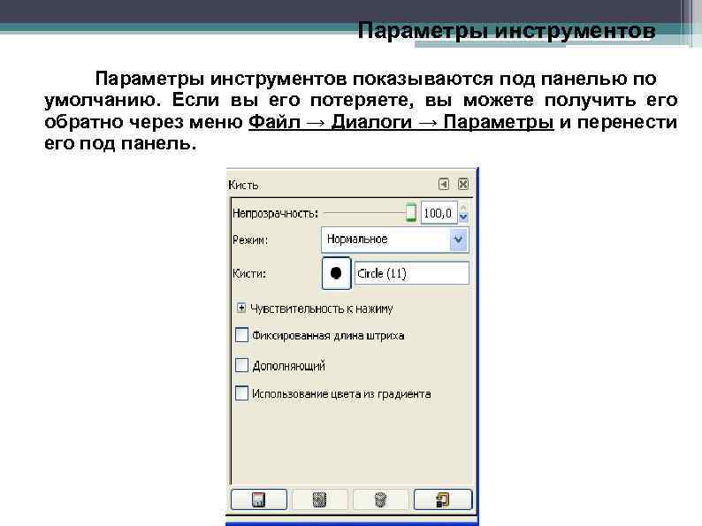Save brush options with the floppy icon
The image size is (702, 526).
point(259,499)
